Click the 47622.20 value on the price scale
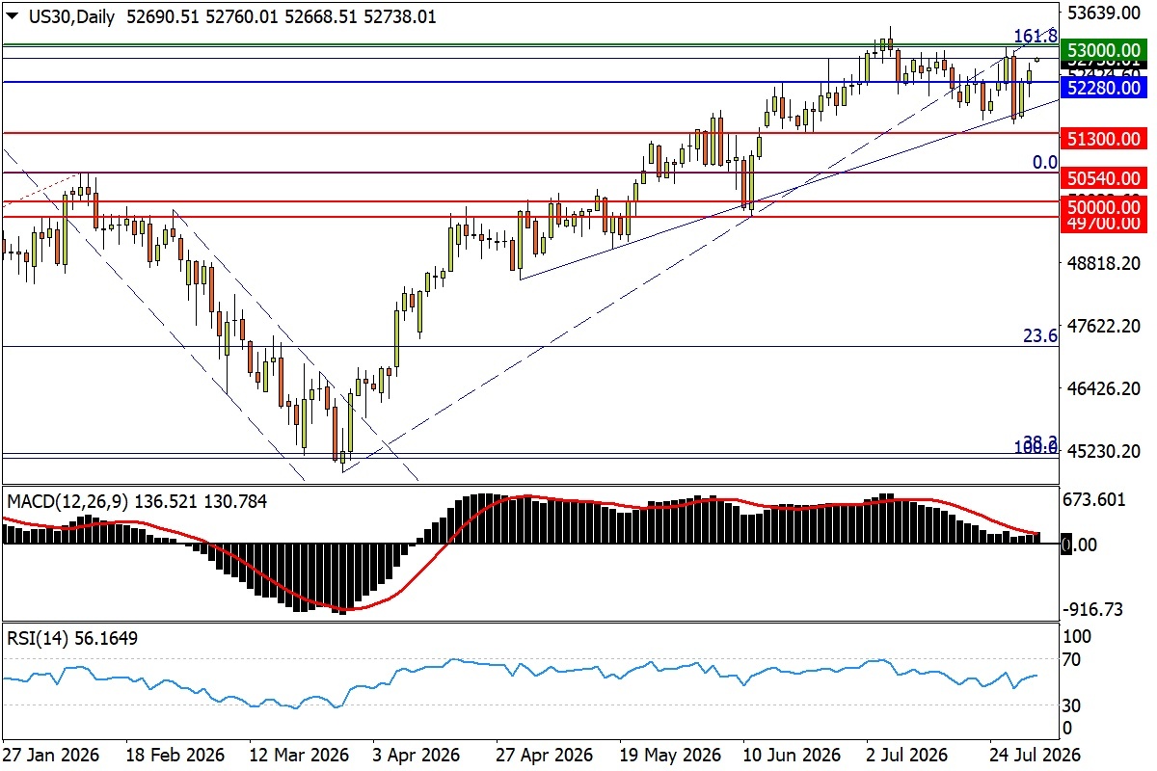The width and height of the screenshot is (1157, 771). pyautogui.click(x=1104, y=326)
